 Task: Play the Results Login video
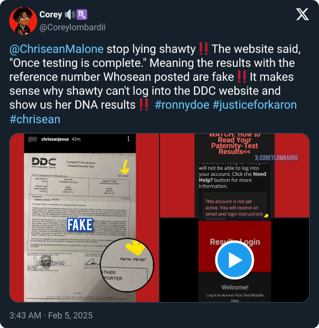[x=235, y=260]
